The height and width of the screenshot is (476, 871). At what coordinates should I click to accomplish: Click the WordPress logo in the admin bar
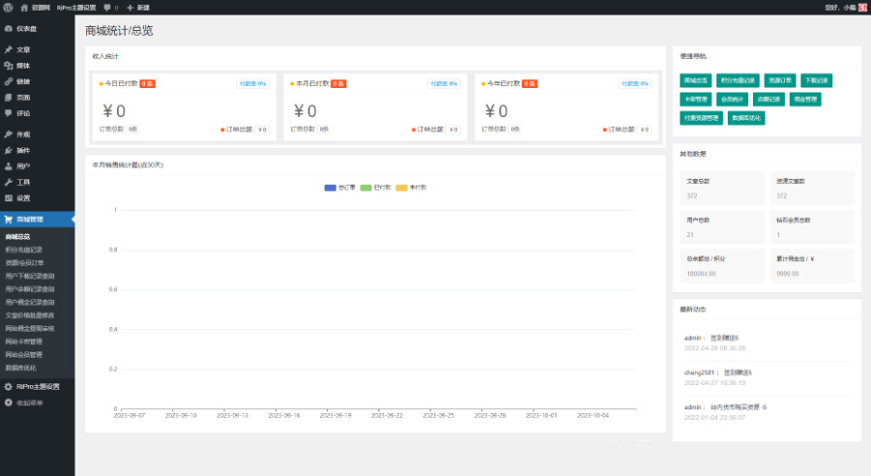pyautogui.click(x=8, y=7)
